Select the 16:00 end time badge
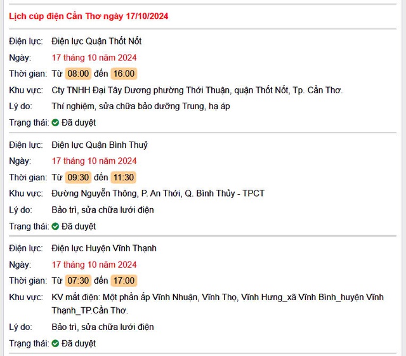This screenshot has height=356, width=406. point(124,74)
